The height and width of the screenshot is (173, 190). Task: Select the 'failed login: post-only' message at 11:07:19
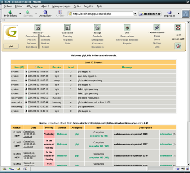point(88,89)
